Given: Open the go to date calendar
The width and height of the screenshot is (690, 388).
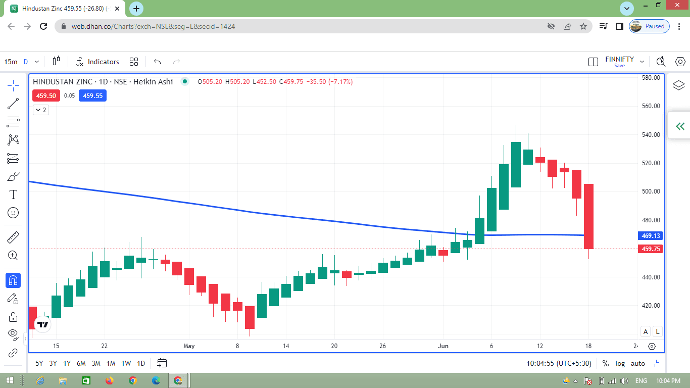Looking at the screenshot, I should click(162, 363).
